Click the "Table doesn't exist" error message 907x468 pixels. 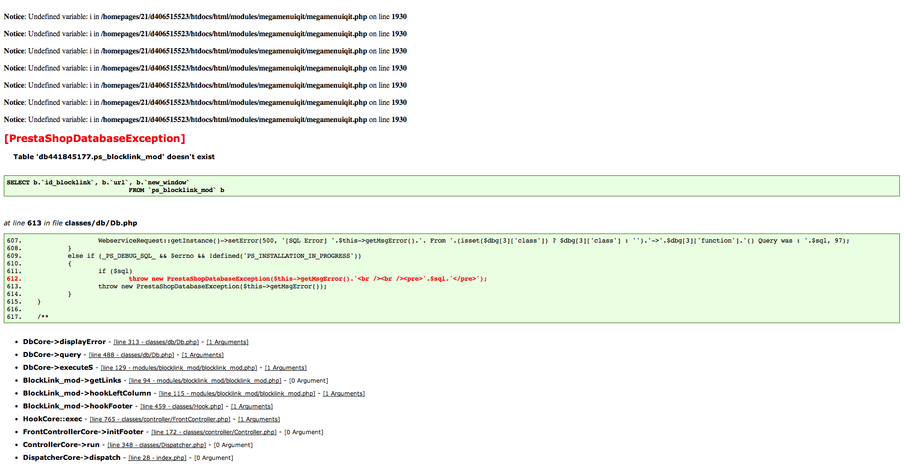(x=114, y=157)
